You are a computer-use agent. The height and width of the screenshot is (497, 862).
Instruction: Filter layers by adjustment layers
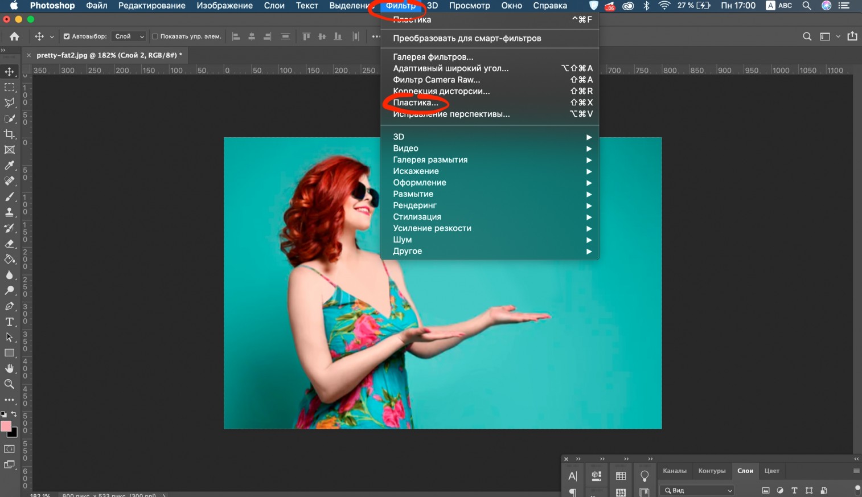pyautogui.click(x=780, y=490)
